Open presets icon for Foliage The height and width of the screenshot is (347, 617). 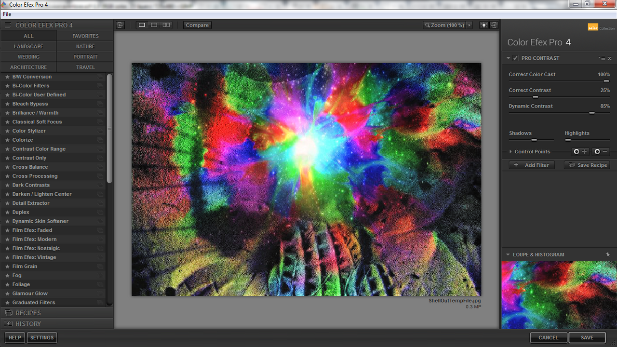tap(100, 284)
